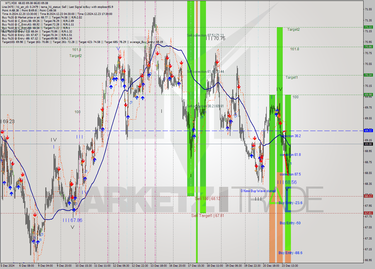Click the 70.15 price axis value
This screenshot has width=375, height=269.
click(x=369, y=86)
